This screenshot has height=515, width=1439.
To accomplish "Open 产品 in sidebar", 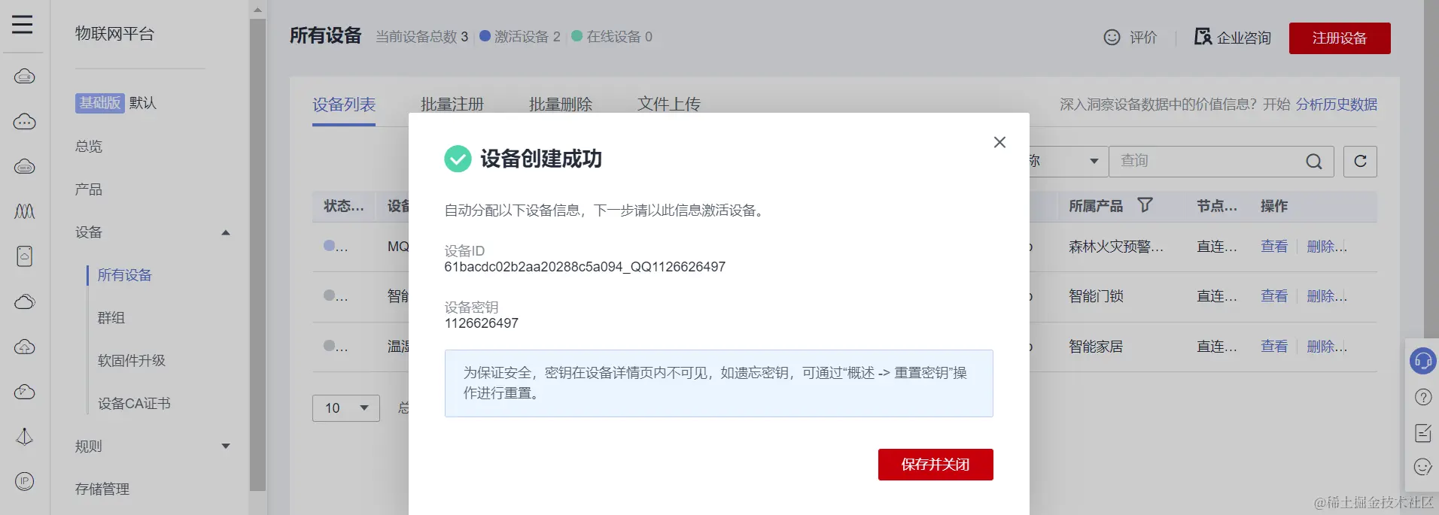I will pos(89,189).
